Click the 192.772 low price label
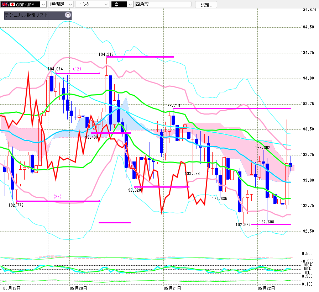 coord(16,205)
